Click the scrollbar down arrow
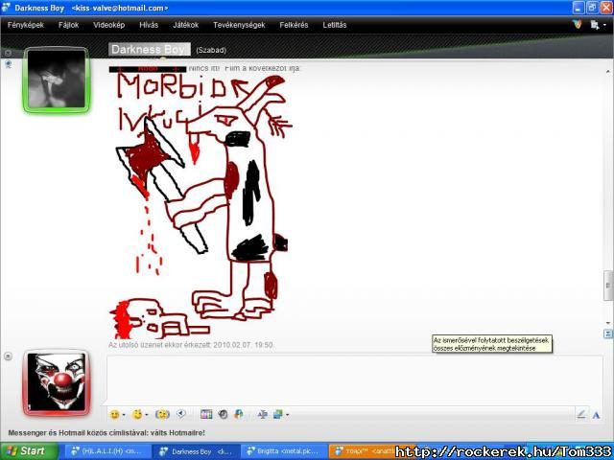The image size is (614, 460). pos(607,323)
